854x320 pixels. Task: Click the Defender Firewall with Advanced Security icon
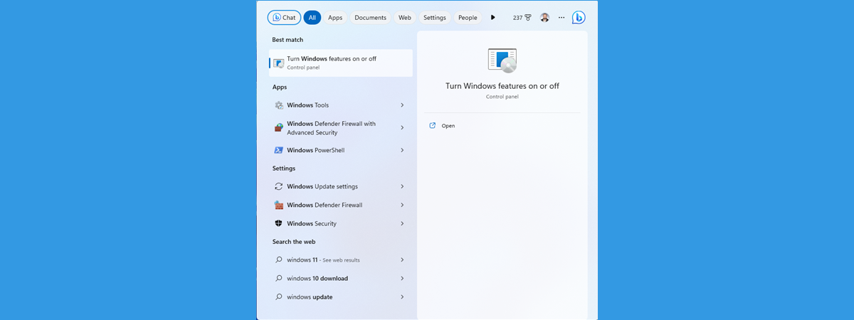[x=279, y=128]
